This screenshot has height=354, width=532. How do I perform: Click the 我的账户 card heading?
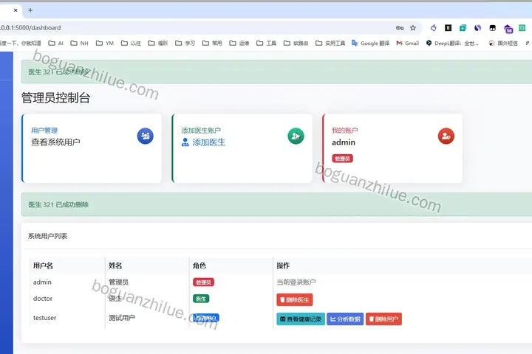pyautogui.click(x=345, y=131)
